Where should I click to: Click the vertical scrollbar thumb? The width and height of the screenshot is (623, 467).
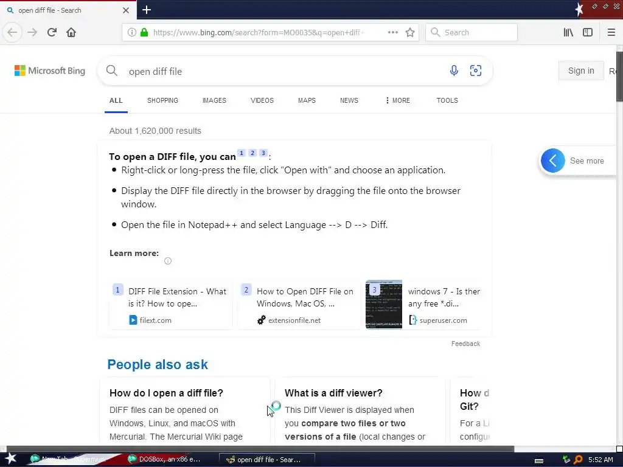[x=619, y=76]
